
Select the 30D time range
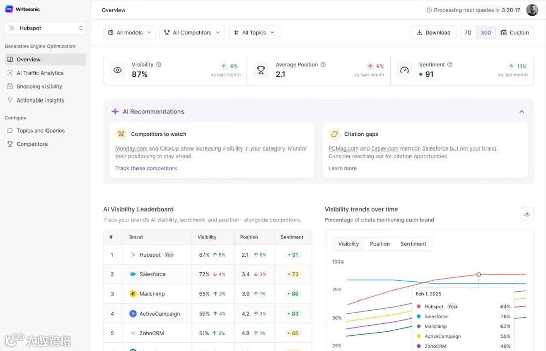486,33
